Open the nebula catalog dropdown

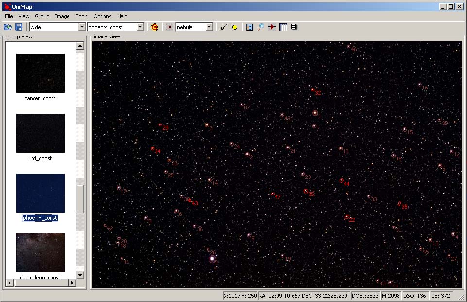(x=209, y=27)
